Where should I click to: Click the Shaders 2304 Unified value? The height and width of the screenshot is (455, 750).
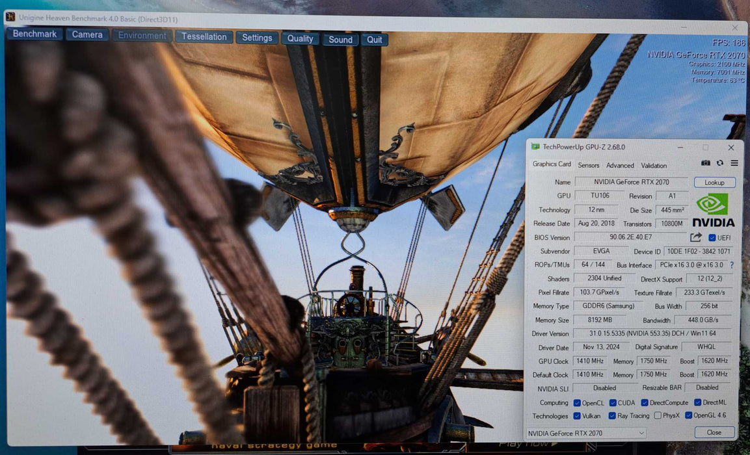click(x=605, y=278)
